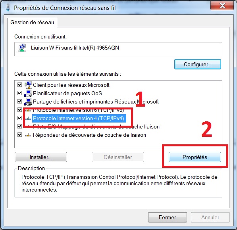The width and height of the screenshot is (237, 230).
Task: Click the Installer... button
Action: [41, 157]
